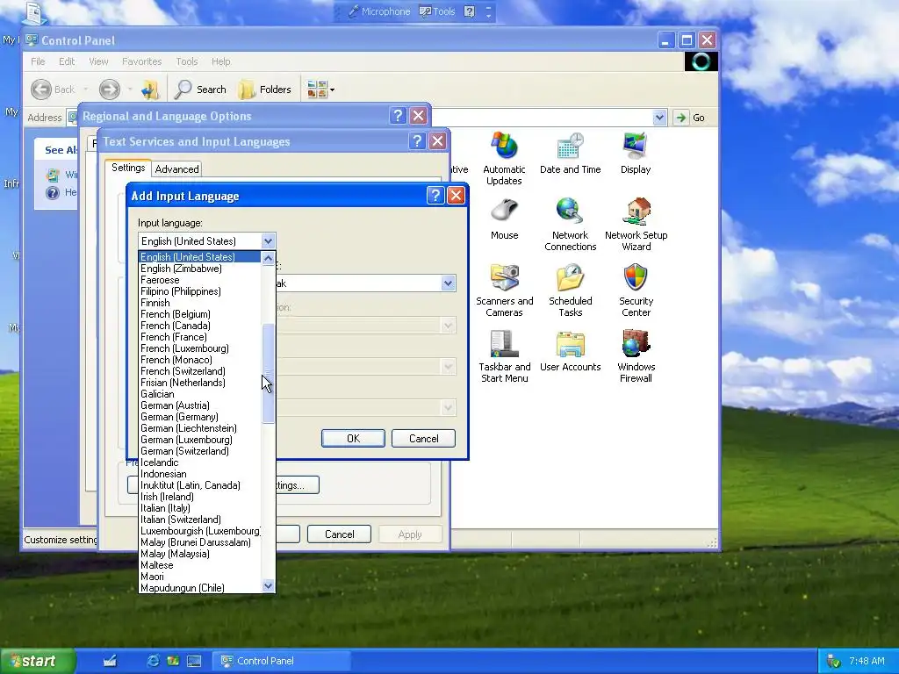The height and width of the screenshot is (674, 899).
Task: Click the security shield tray icon
Action: coord(834,661)
